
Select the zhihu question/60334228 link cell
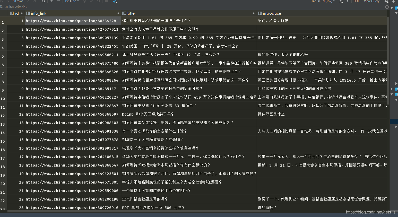tap(71, 21)
